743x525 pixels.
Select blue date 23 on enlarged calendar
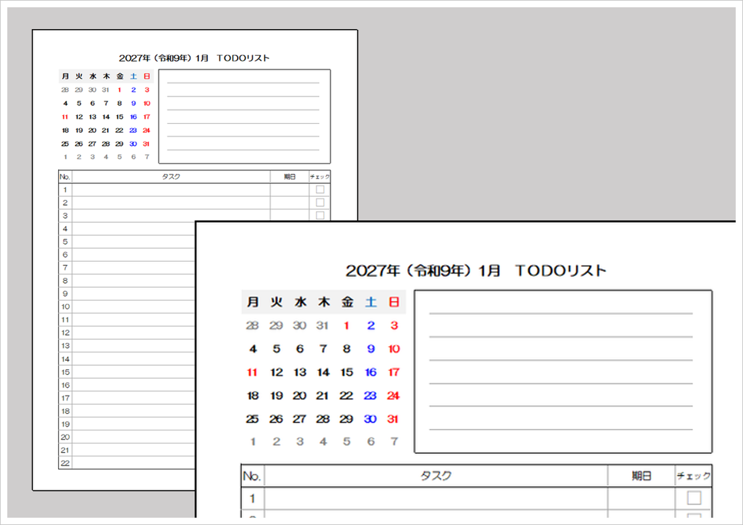(x=371, y=396)
